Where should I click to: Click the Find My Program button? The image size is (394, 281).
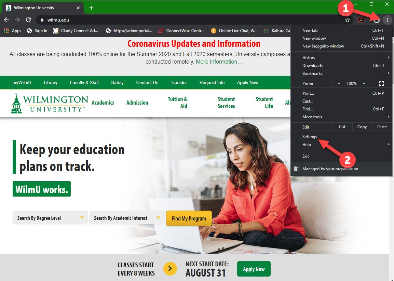click(x=189, y=218)
